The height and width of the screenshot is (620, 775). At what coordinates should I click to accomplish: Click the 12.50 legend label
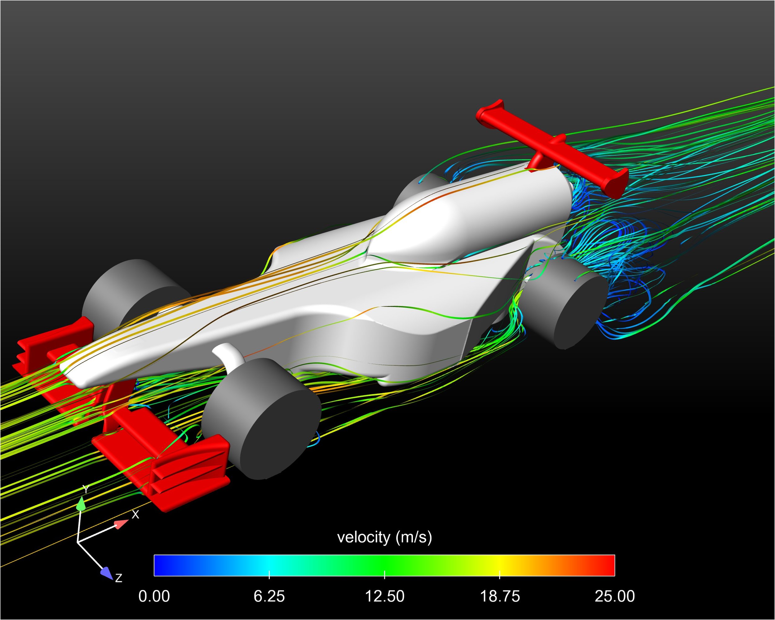click(384, 596)
